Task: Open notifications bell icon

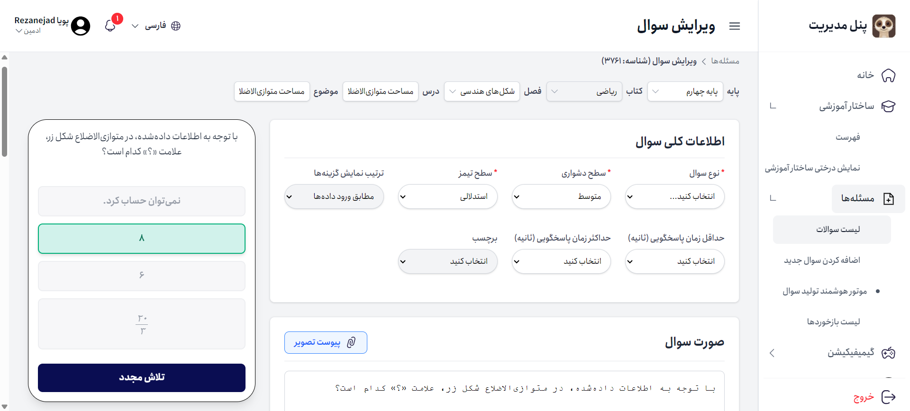Action: pos(110,26)
